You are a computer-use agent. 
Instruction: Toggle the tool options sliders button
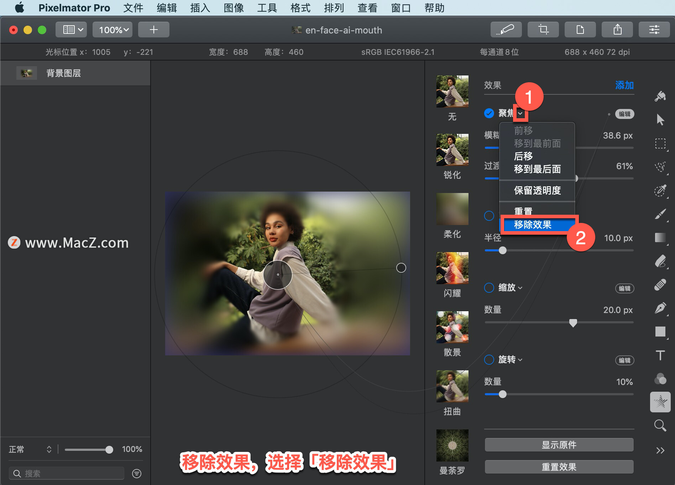coord(654,30)
